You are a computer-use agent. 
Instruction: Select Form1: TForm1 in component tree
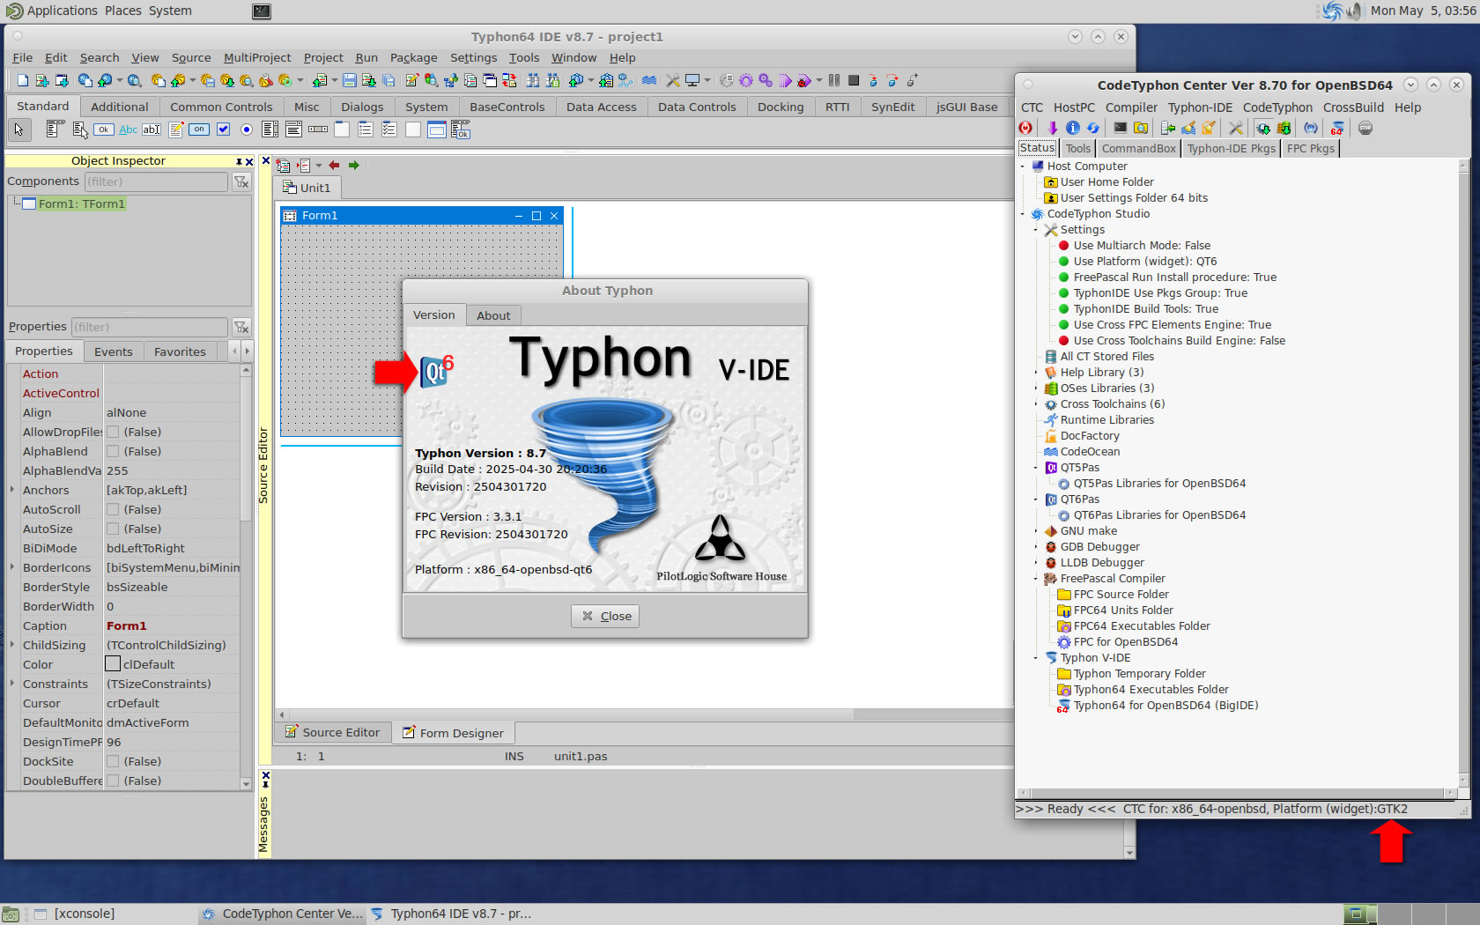81,203
